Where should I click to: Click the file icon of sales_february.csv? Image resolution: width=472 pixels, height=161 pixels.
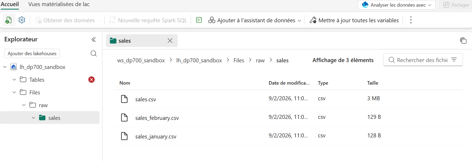click(124, 118)
